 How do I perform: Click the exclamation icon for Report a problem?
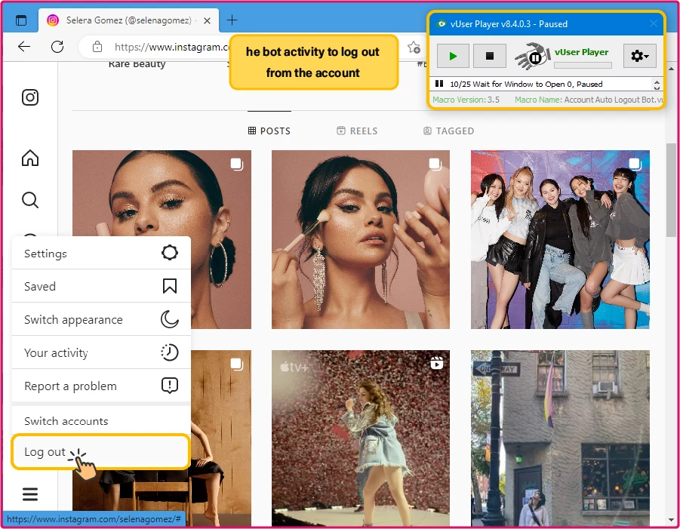click(170, 385)
